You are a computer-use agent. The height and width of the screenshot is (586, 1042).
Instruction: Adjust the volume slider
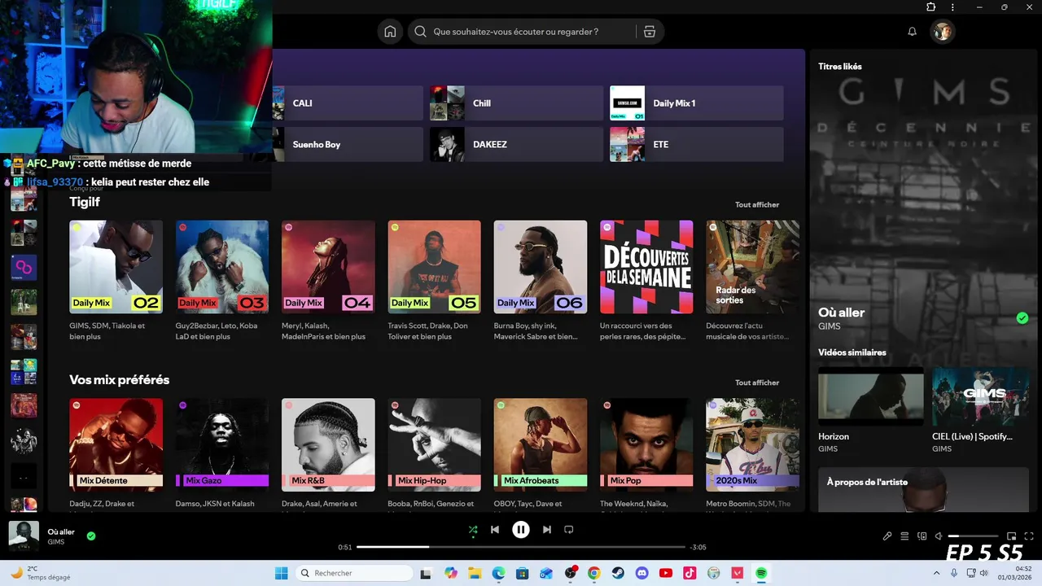(973, 536)
